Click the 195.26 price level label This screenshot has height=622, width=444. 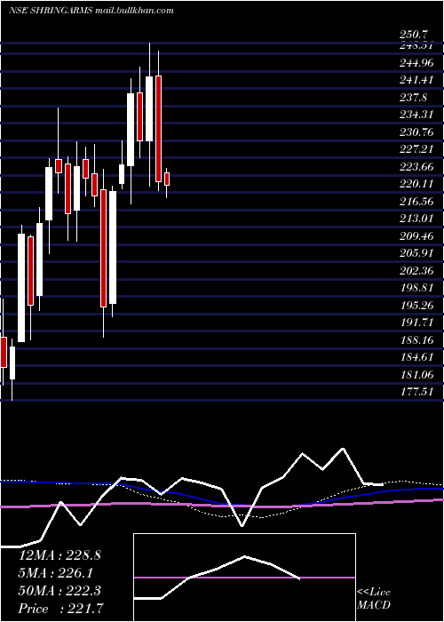click(x=417, y=306)
